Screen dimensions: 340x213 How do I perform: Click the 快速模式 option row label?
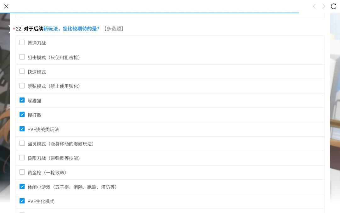tap(37, 72)
